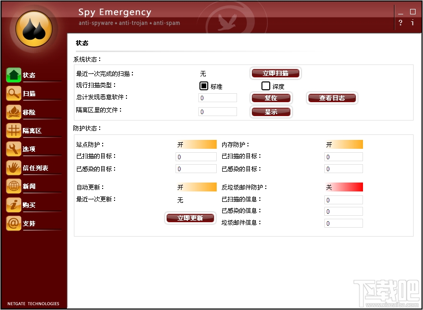Select the 移除 fire icon
423x310 pixels.
coord(13,112)
